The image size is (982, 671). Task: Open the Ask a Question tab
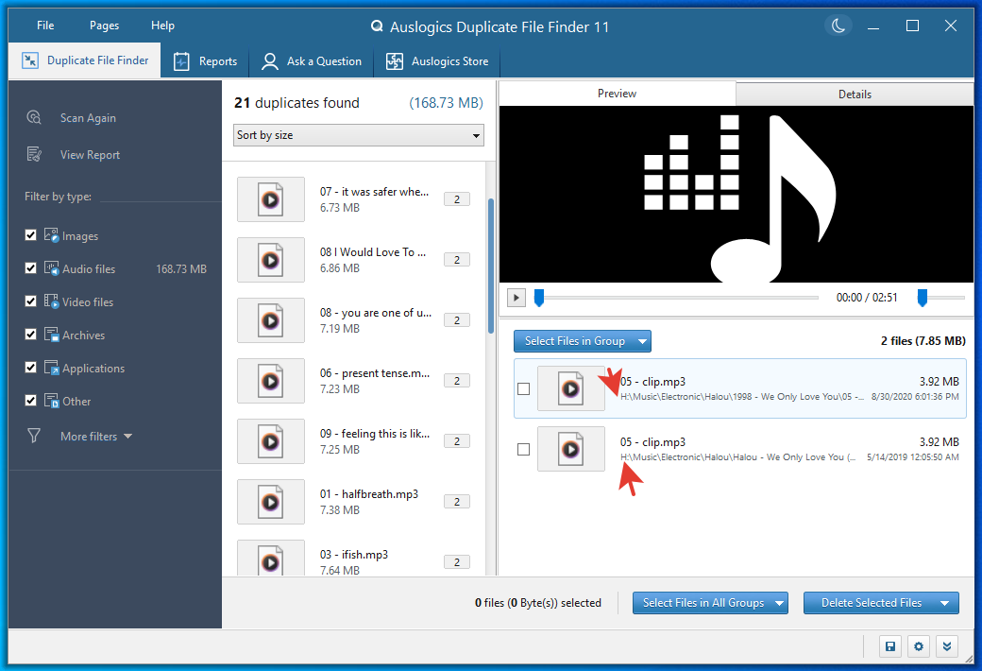click(312, 61)
